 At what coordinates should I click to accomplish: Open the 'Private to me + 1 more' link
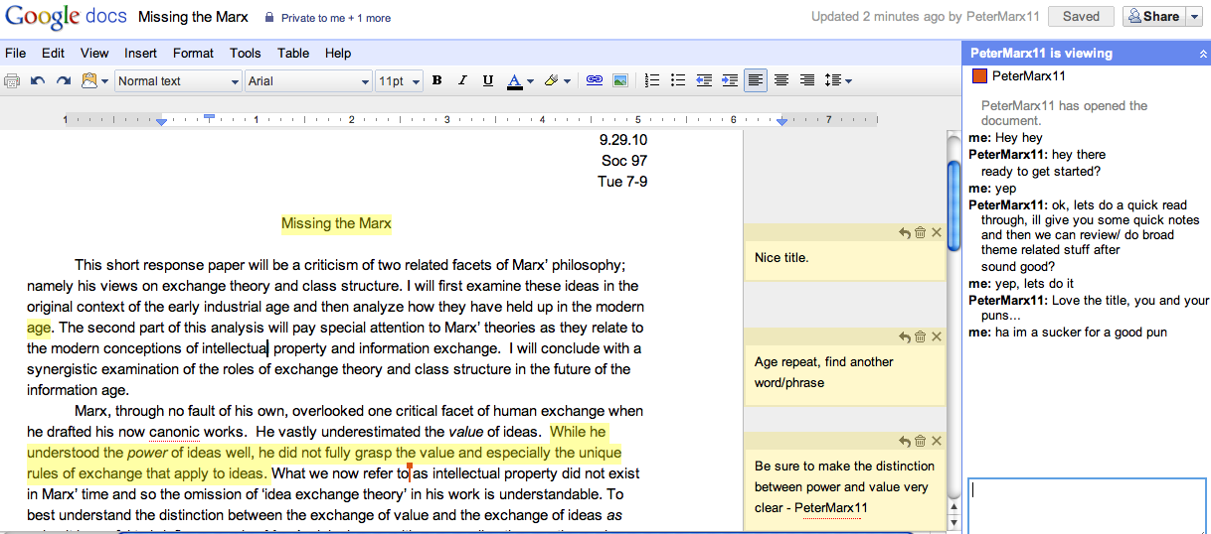point(335,18)
